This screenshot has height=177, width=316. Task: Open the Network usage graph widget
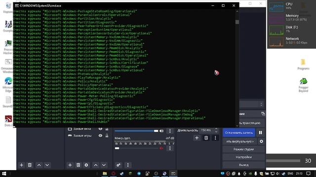[276, 42]
